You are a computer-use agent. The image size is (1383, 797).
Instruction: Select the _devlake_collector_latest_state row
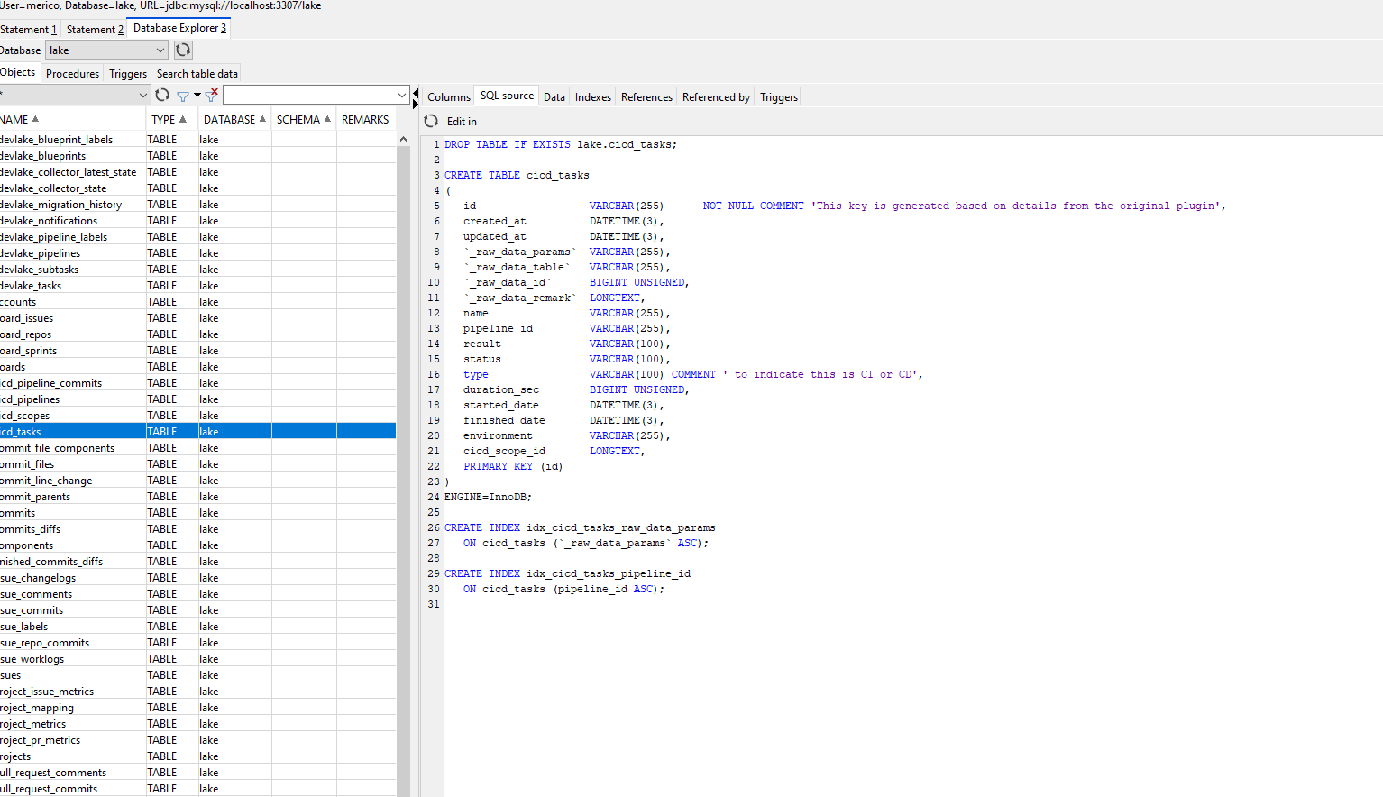197,171
